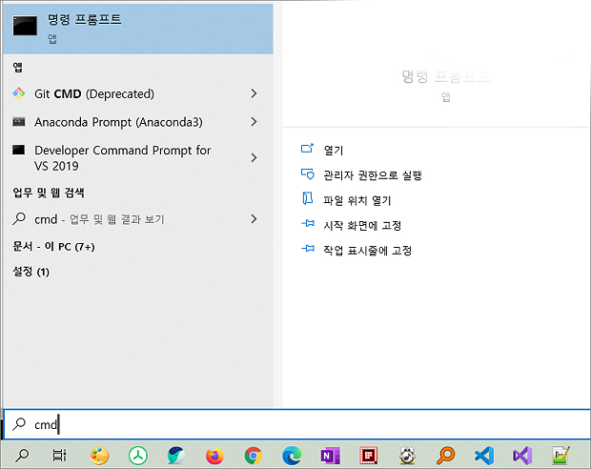The width and height of the screenshot is (591, 469).
Task: Launch Firefox from the taskbar
Action: [x=214, y=456]
